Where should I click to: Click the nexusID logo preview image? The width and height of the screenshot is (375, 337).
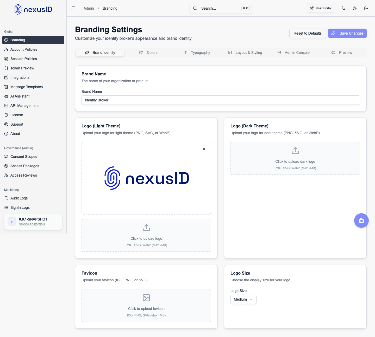(147, 178)
